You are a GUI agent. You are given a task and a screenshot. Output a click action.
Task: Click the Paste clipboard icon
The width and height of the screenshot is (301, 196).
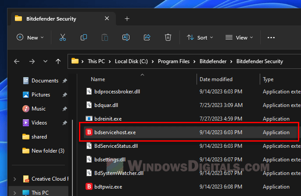105,37
